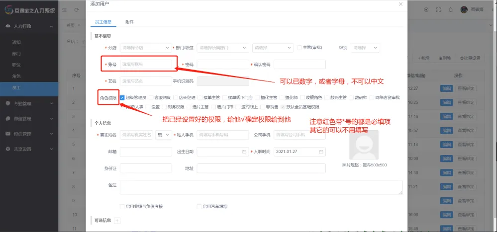Switch to the 附件 tab
This screenshot has width=497, height=232.
pos(129,22)
